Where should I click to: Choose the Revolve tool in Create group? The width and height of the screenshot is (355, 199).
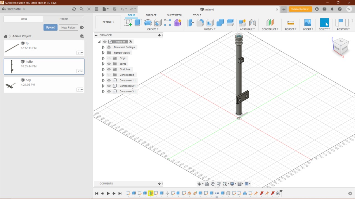(148, 23)
